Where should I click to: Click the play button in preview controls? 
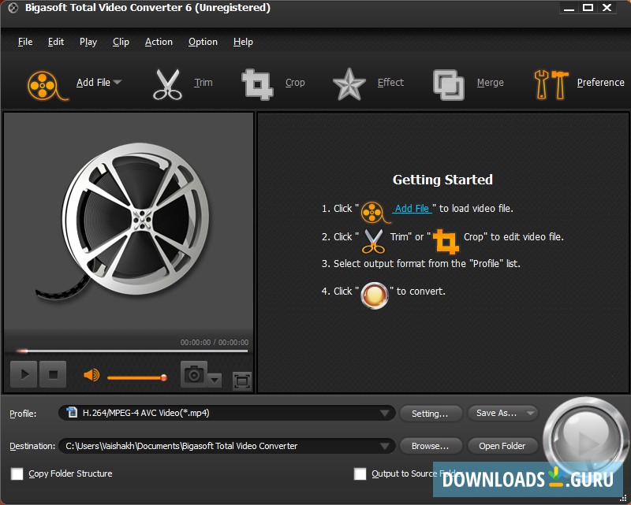(x=24, y=374)
